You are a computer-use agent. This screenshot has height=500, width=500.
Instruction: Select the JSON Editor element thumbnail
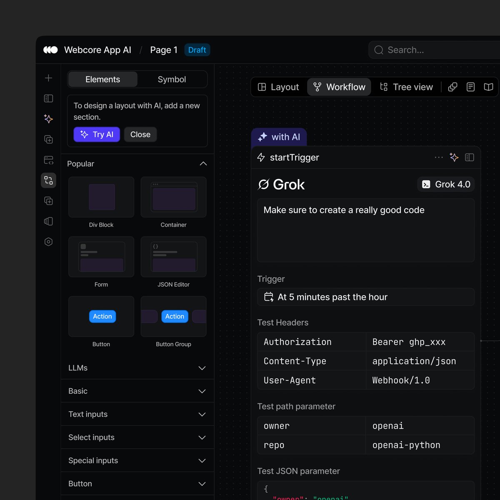(x=173, y=257)
